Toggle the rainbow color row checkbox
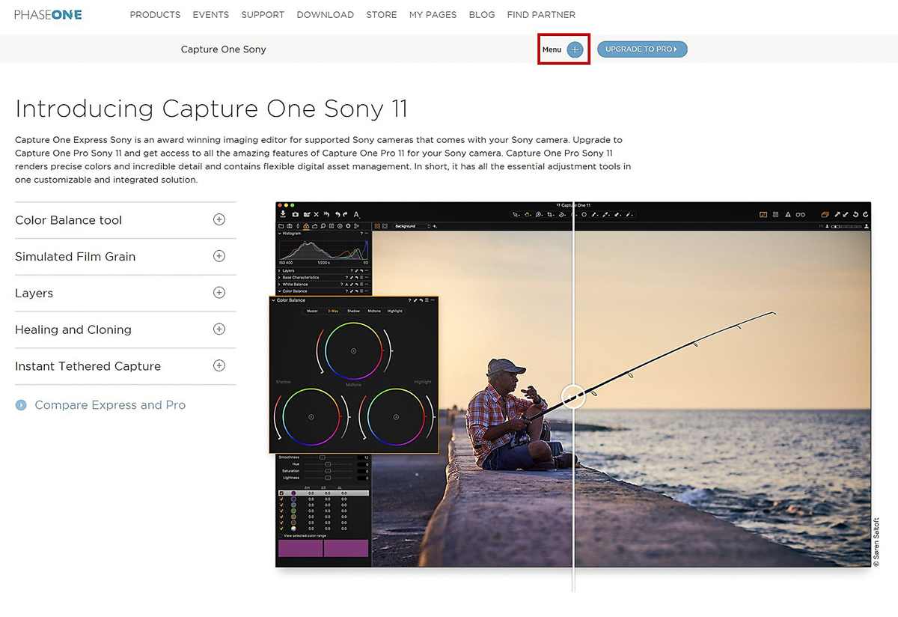The width and height of the screenshot is (898, 617). pos(281,529)
